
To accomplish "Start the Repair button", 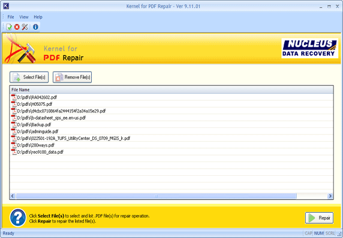I will (x=319, y=218).
